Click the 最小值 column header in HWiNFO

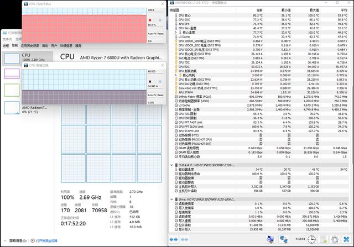point(286,10)
